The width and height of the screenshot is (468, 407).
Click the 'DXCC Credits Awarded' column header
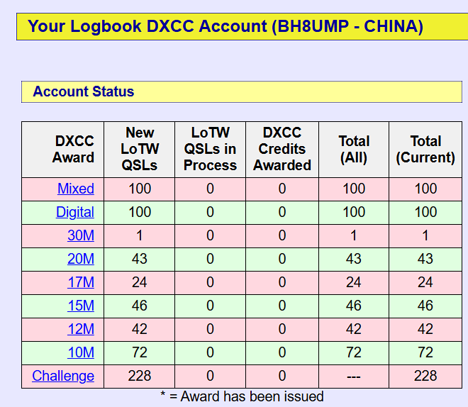click(x=282, y=149)
